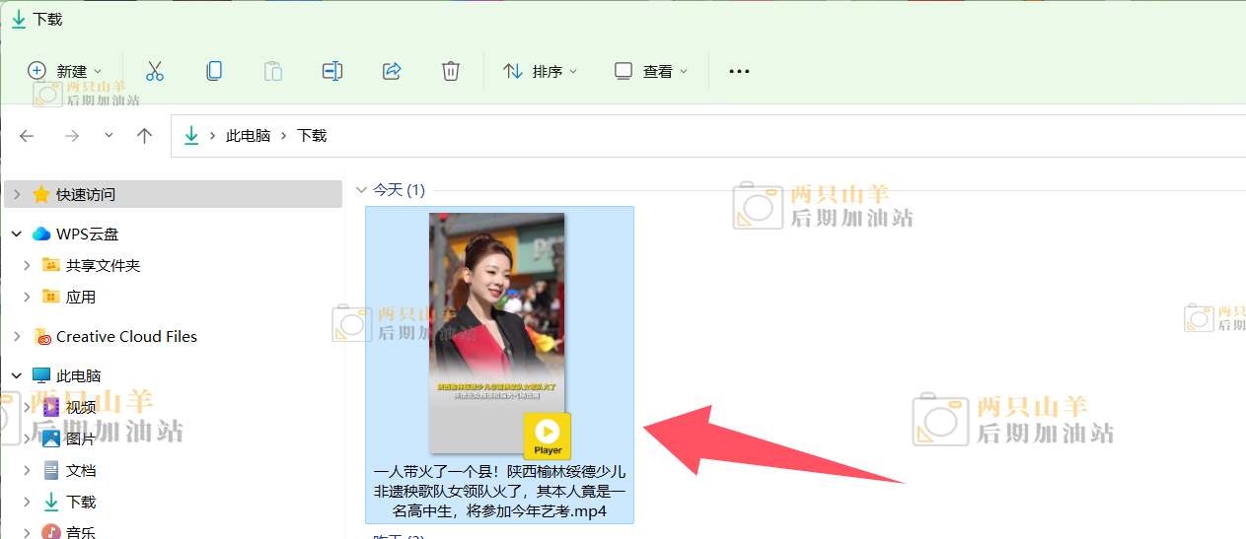Click the Rename icon in toolbar
The width and height of the screenshot is (1246, 539).
(332, 71)
